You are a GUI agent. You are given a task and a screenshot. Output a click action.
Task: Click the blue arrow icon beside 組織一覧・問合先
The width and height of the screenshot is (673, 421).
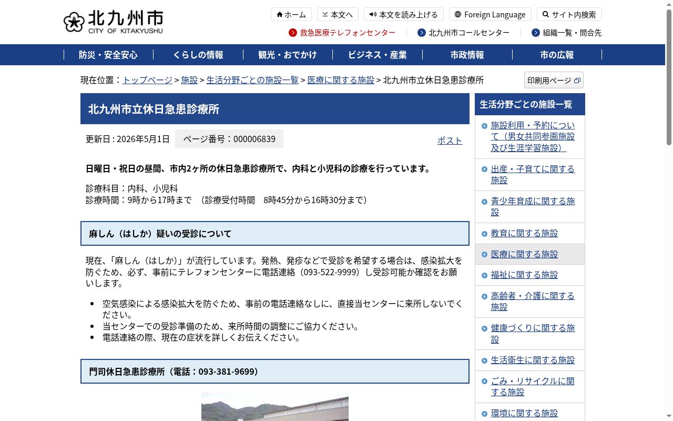tap(536, 33)
